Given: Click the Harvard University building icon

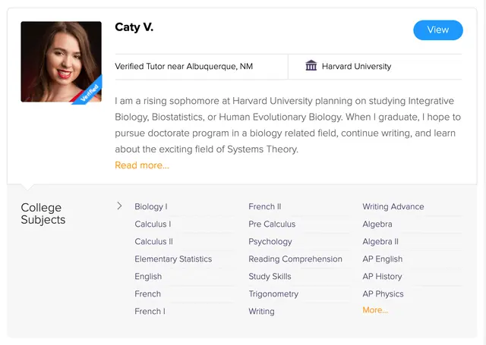Looking at the screenshot, I should 311,66.
